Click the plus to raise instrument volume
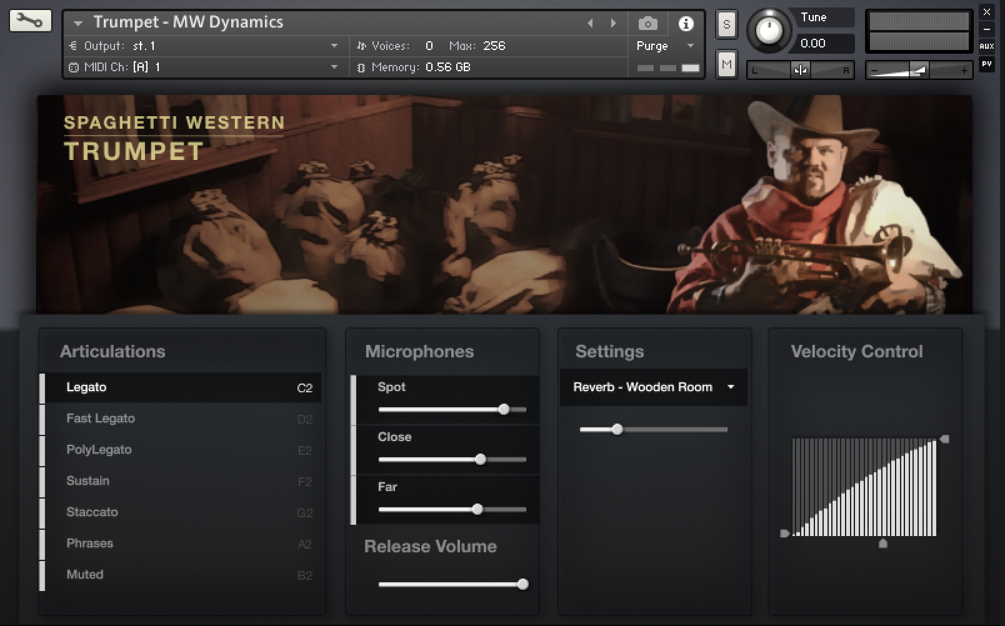 (x=964, y=71)
